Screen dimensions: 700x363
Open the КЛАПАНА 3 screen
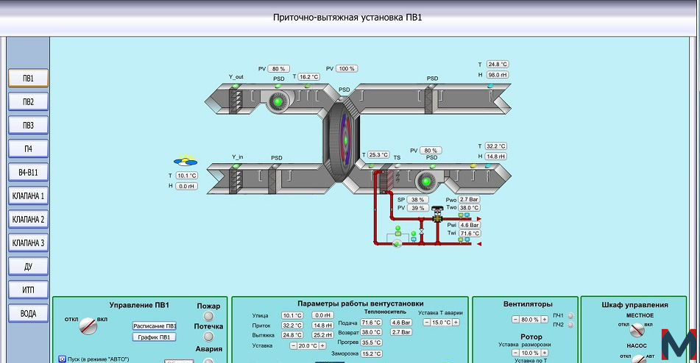[x=28, y=243]
